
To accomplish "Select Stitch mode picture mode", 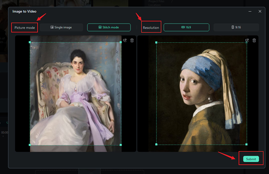I will (x=109, y=27).
